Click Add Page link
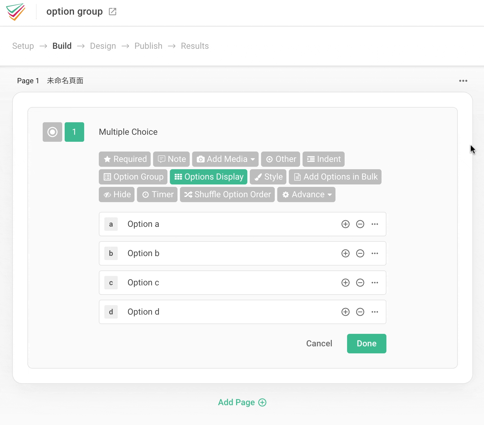Viewport: 484px width, 425px height. click(x=242, y=402)
